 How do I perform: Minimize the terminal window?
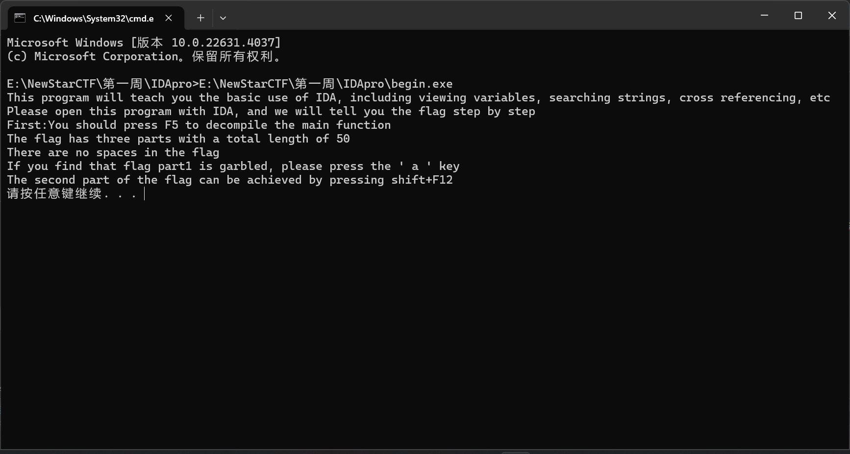(764, 16)
